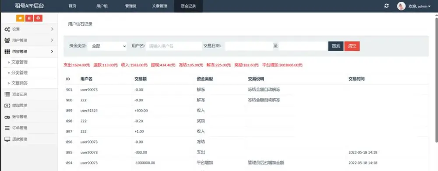The width and height of the screenshot is (438, 171).
Task: Open 资金记录 in the sidebar
Action: click(20, 94)
